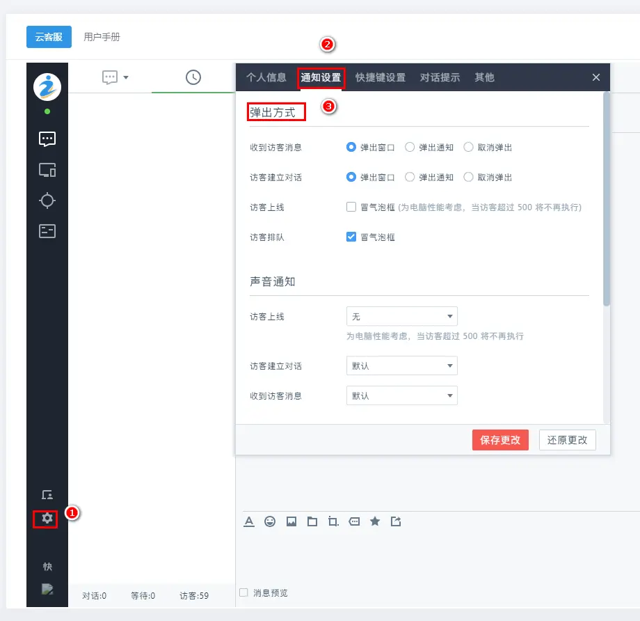Open the 收到访客消息 sound dropdown
Viewport: 640px width, 621px height.
tap(401, 395)
